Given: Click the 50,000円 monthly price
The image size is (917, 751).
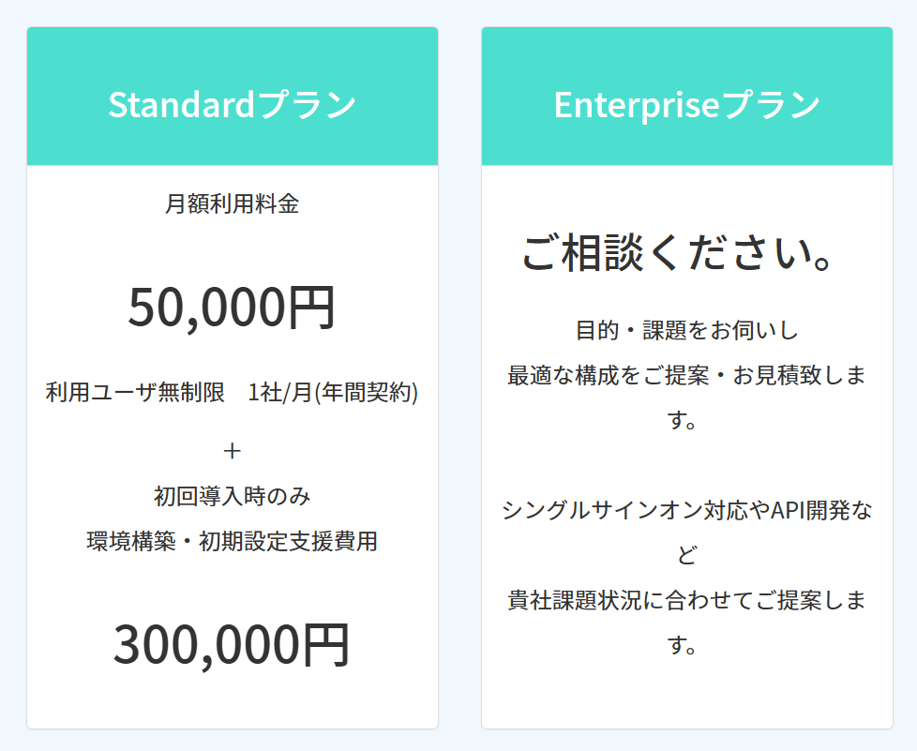Looking at the screenshot, I should point(232,308).
